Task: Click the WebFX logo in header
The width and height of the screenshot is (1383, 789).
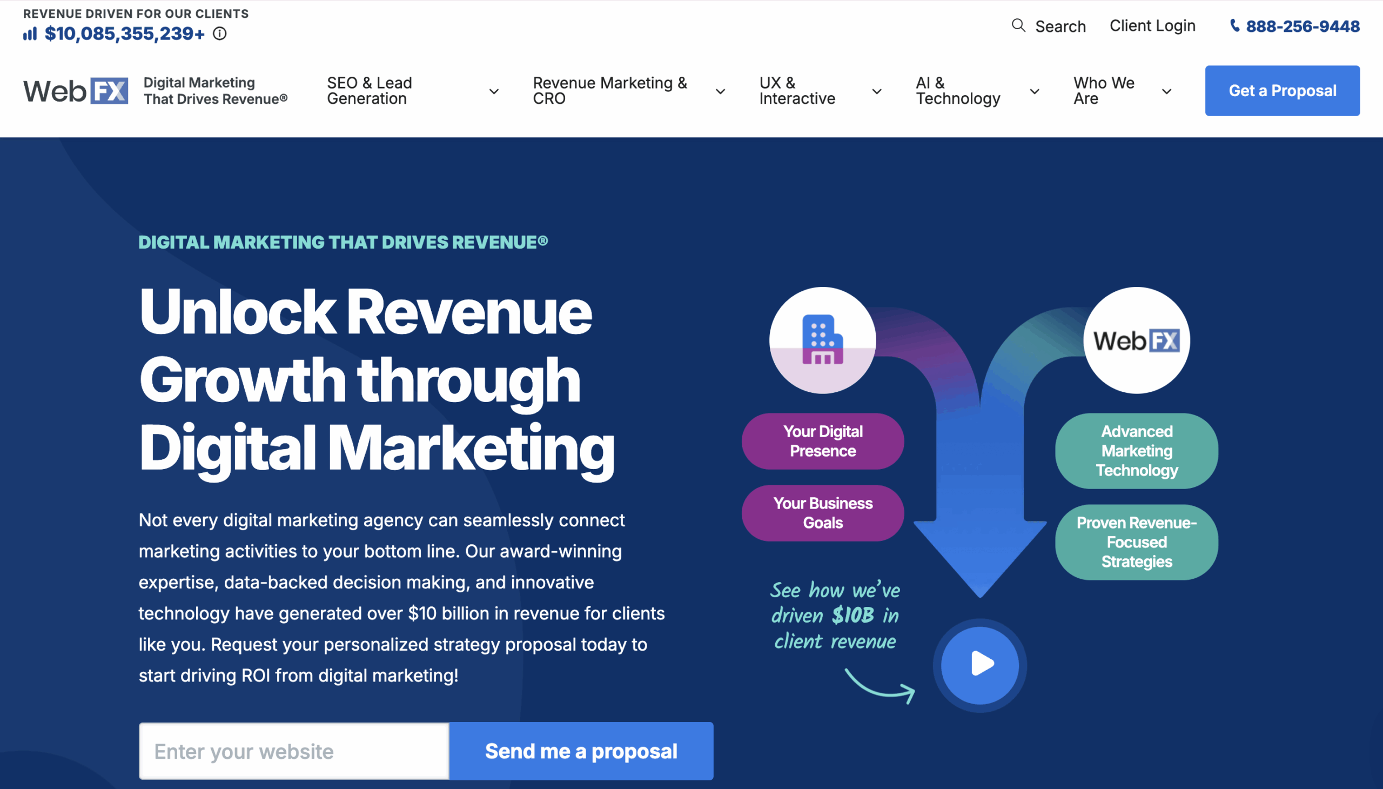Action: coord(76,90)
